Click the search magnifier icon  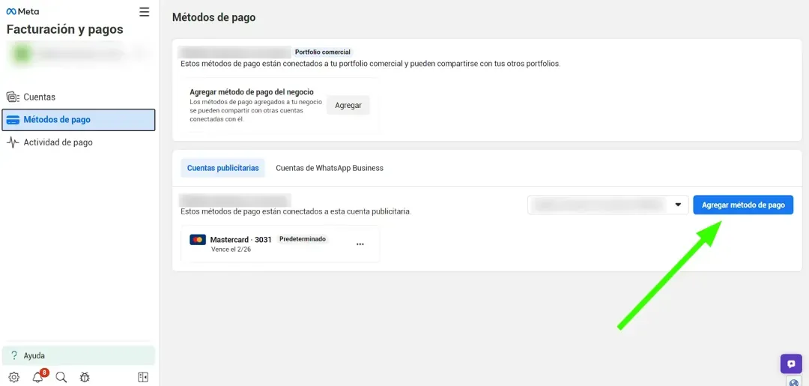[x=61, y=377]
